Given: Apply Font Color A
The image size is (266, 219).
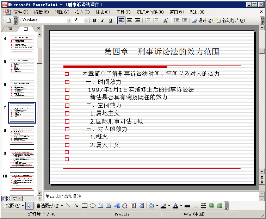Looking at the screenshot, I should [175, 206].
